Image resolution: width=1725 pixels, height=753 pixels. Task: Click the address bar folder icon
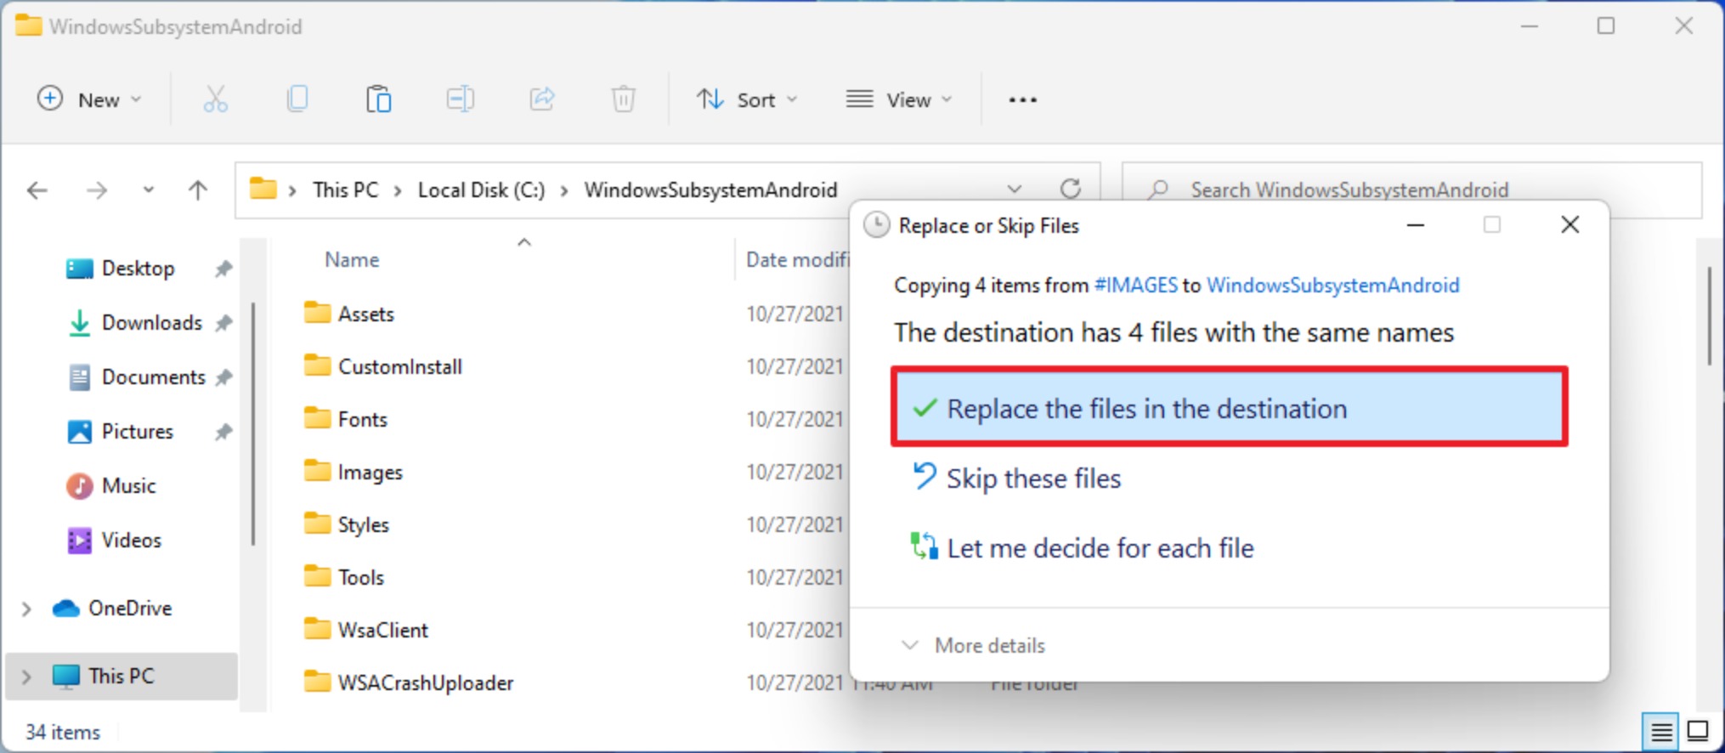(263, 189)
